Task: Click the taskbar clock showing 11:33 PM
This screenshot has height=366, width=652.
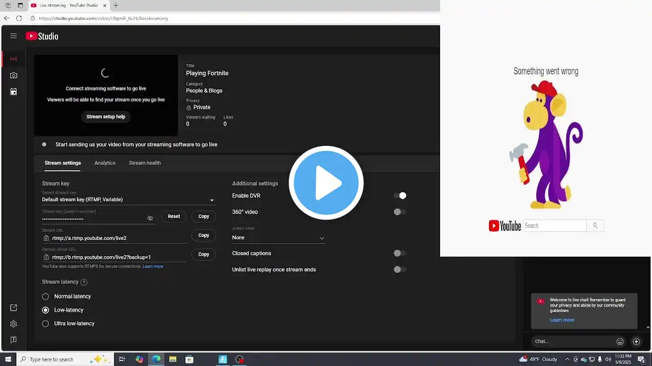Action: (x=623, y=359)
